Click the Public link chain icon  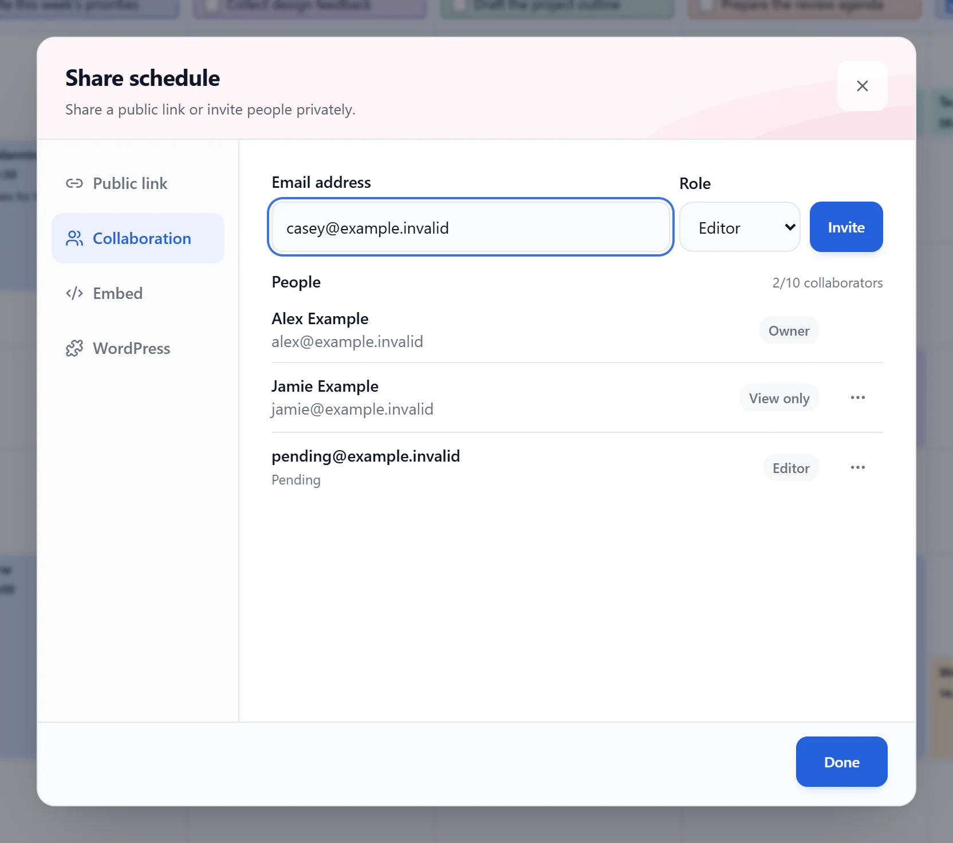[74, 183]
